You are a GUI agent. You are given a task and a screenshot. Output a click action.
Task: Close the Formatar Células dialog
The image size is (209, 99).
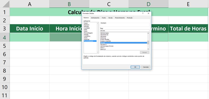click(x=148, y=13)
